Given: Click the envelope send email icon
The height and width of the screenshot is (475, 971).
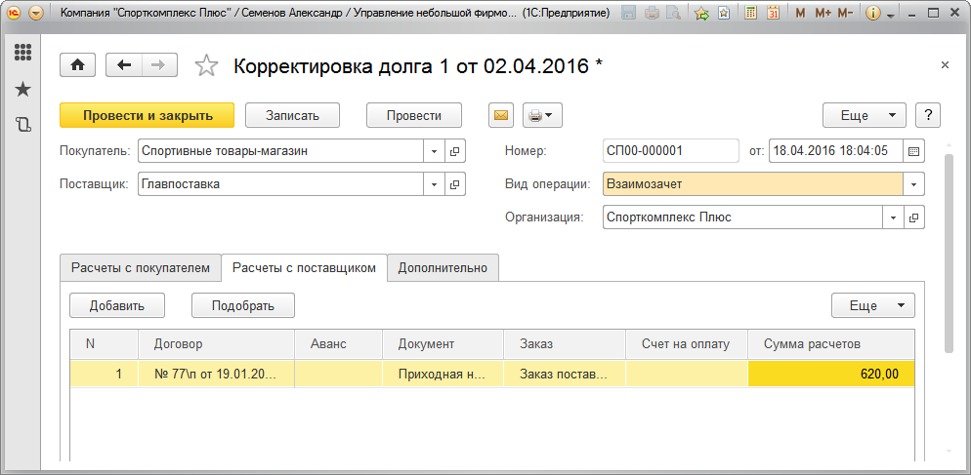Looking at the screenshot, I should pyautogui.click(x=501, y=115).
